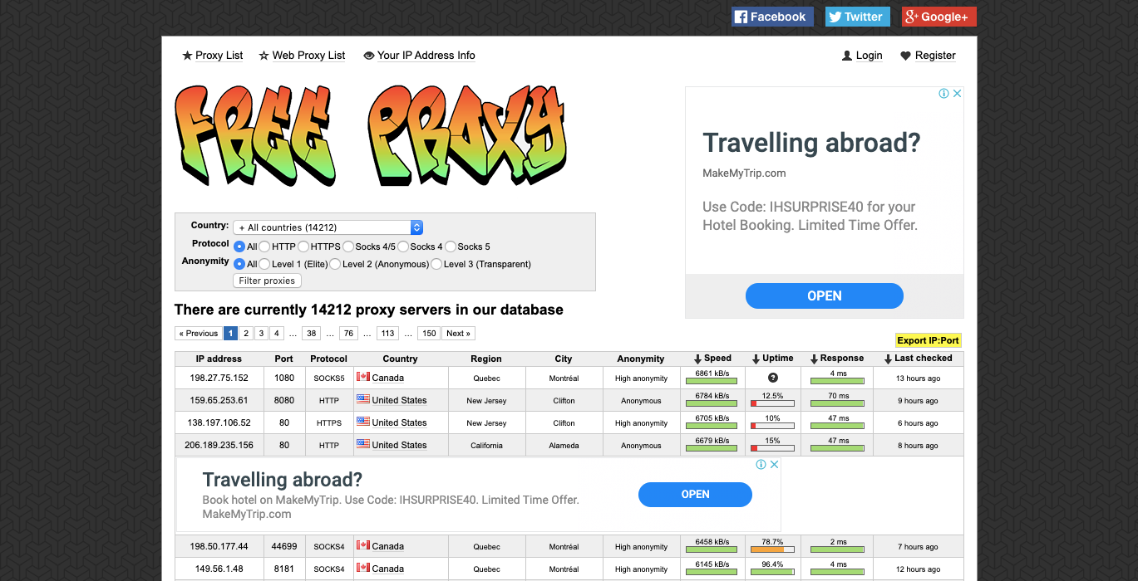The height and width of the screenshot is (581, 1138).
Task: Open Your IP Address Info
Action: click(x=426, y=55)
